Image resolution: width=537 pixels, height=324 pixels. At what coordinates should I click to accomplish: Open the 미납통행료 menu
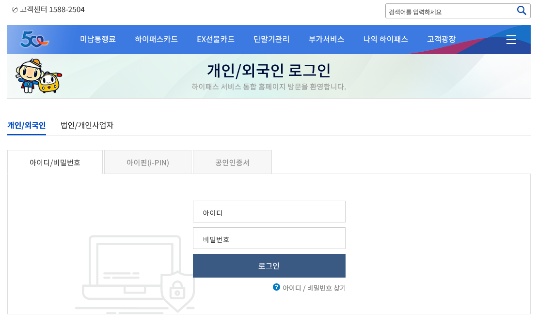coord(97,39)
